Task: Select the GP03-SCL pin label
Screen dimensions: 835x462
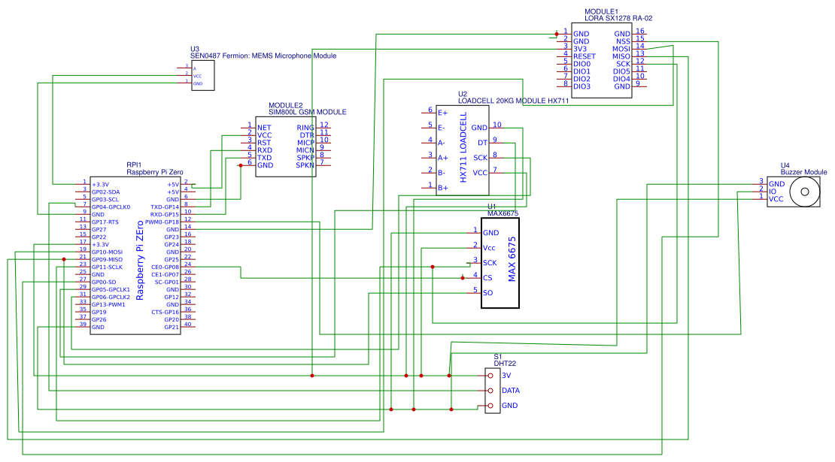Action: click(105, 199)
